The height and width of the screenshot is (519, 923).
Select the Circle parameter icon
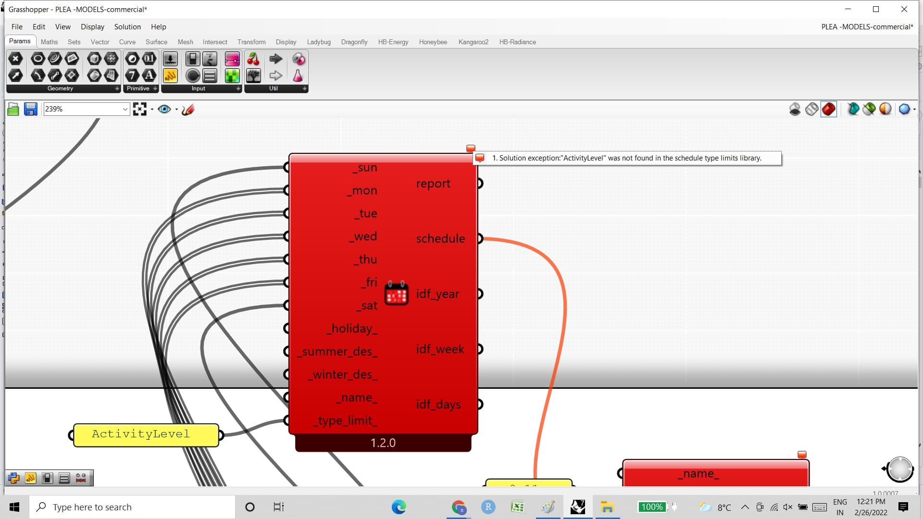37,59
